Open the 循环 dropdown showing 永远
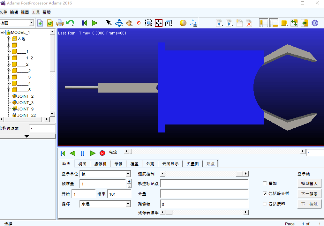The width and height of the screenshot is (324, 226). 128,204
